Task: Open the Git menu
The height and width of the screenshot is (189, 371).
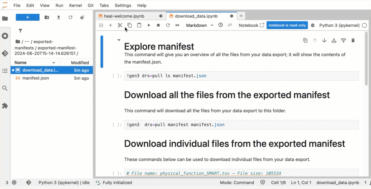Action: tap(91, 5)
